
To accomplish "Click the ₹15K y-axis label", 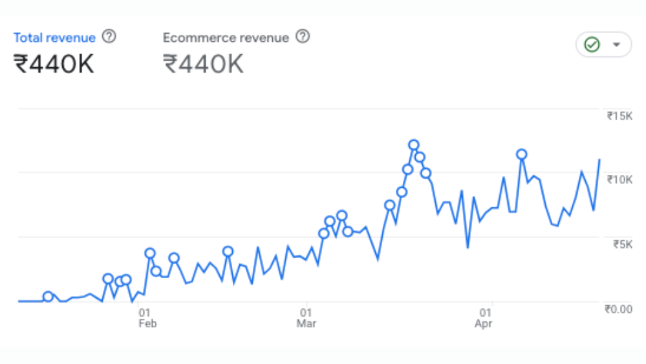I will pyautogui.click(x=619, y=116).
